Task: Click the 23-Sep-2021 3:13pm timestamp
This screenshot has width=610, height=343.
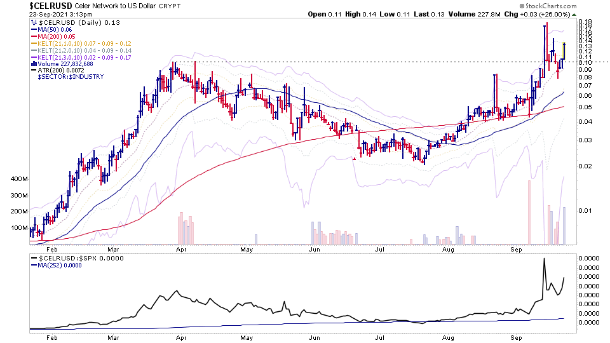Action: [x=61, y=15]
